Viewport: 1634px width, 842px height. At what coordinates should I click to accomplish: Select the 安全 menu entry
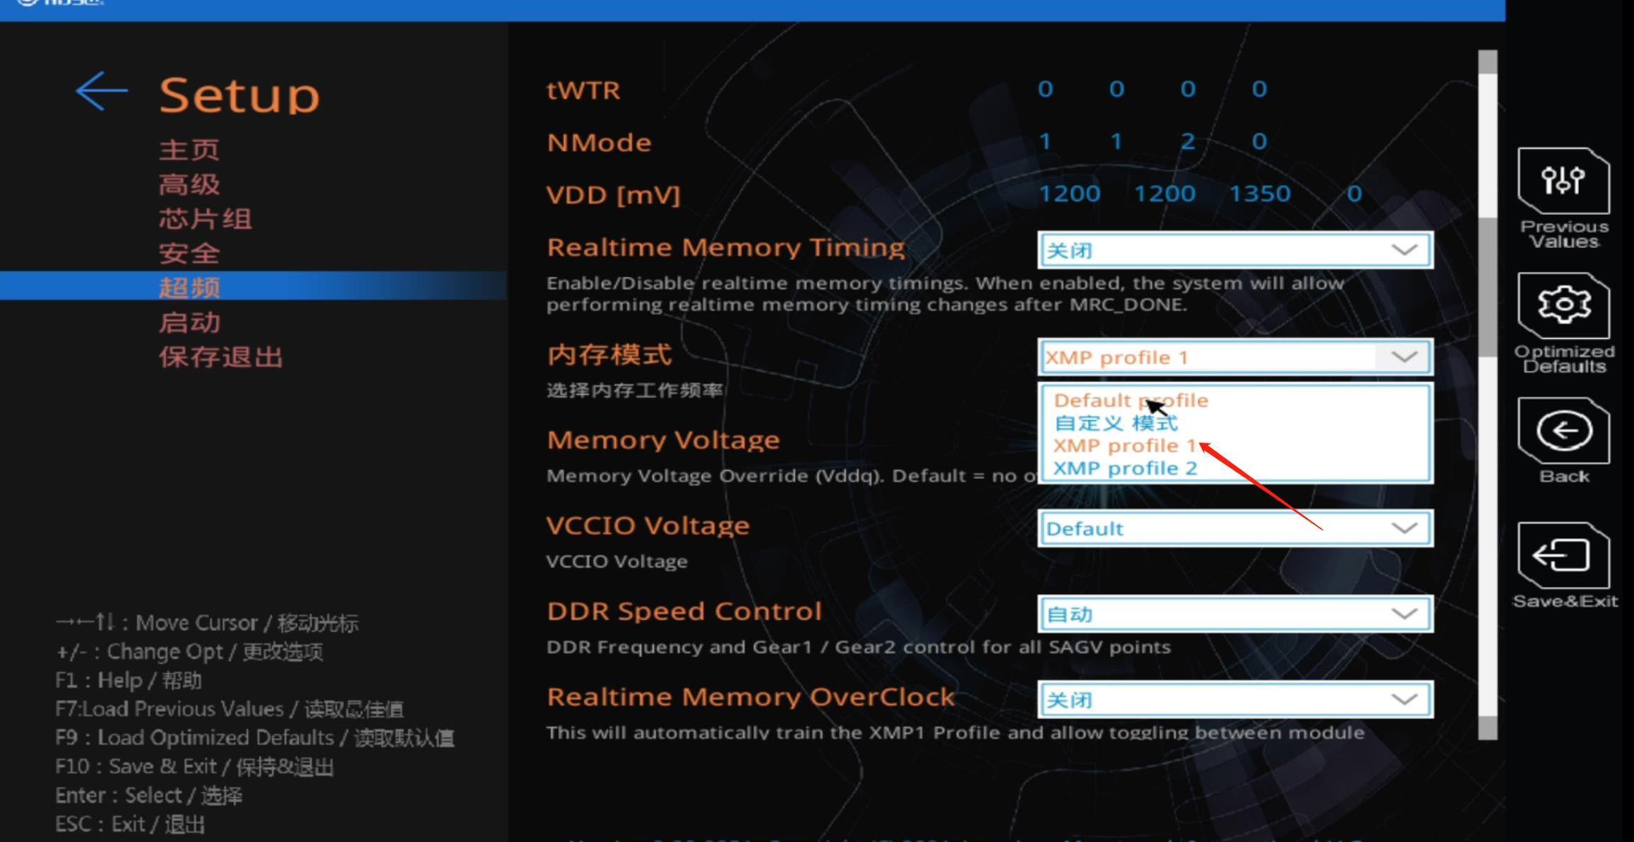(187, 252)
